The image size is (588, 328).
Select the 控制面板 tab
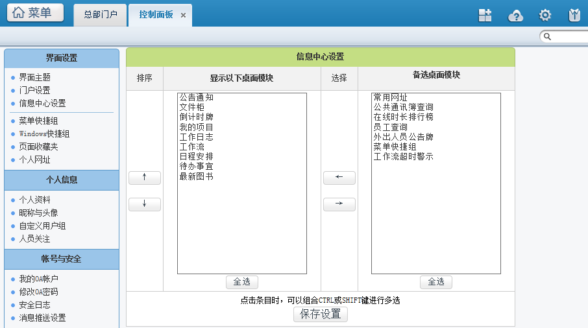coord(156,14)
